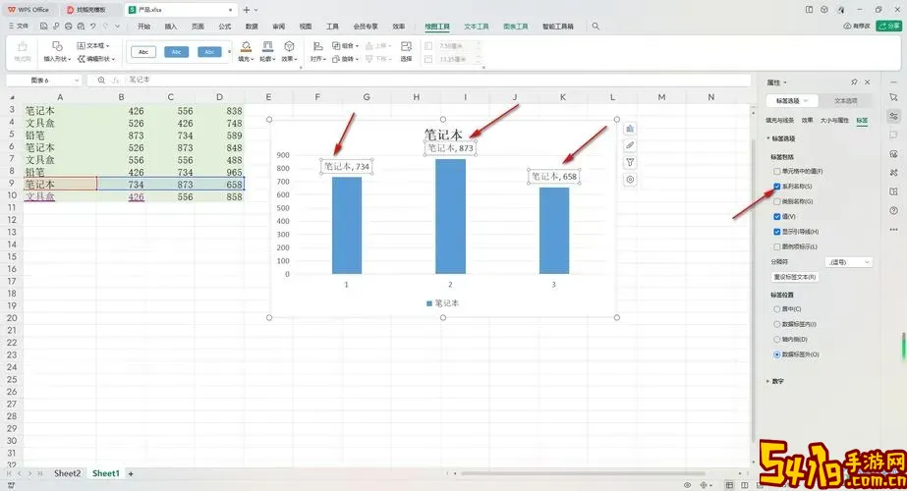Image resolution: width=907 pixels, height=491 pixels.
Task: Click the Effects (效果) icon
Action: coord(289,46)
